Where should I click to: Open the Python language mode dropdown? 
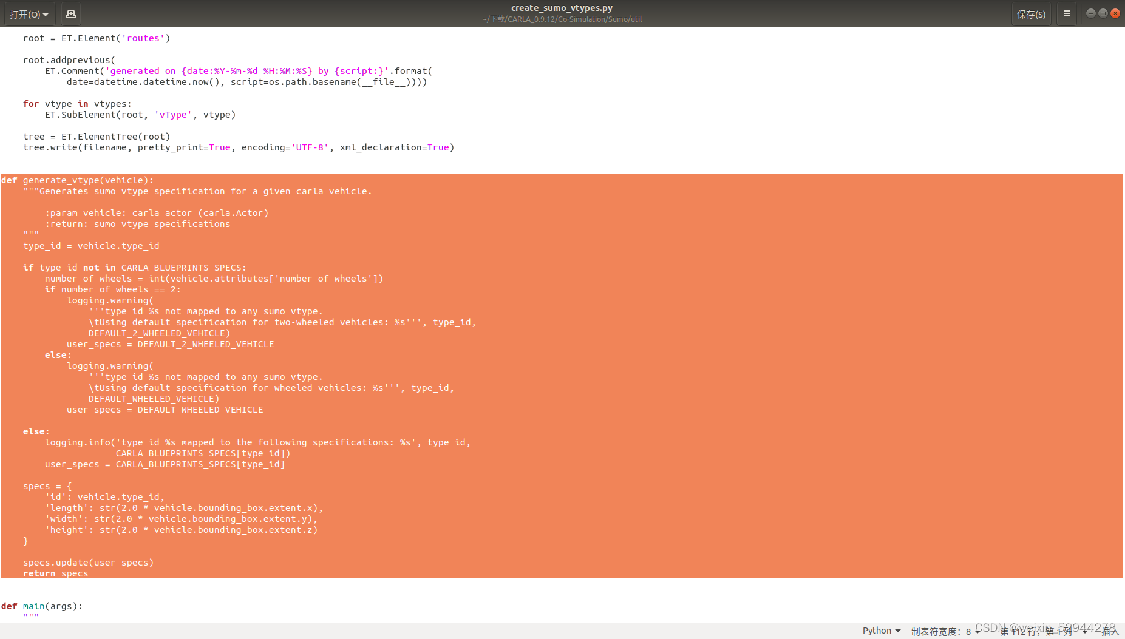pyautogui.click(x=880, y=630)
